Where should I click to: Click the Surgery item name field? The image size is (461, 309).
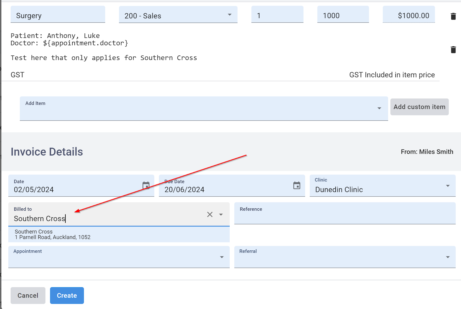tap(58, 15)
